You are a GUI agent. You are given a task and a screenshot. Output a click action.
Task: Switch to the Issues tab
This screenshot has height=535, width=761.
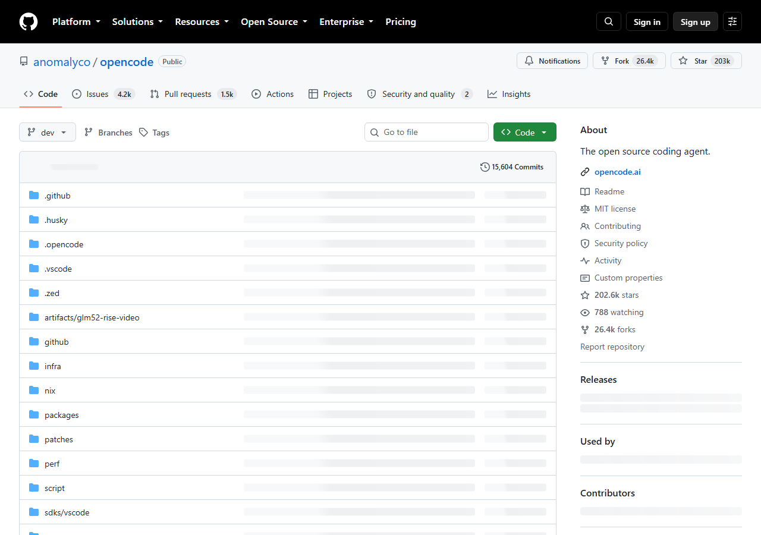(103, 94)
